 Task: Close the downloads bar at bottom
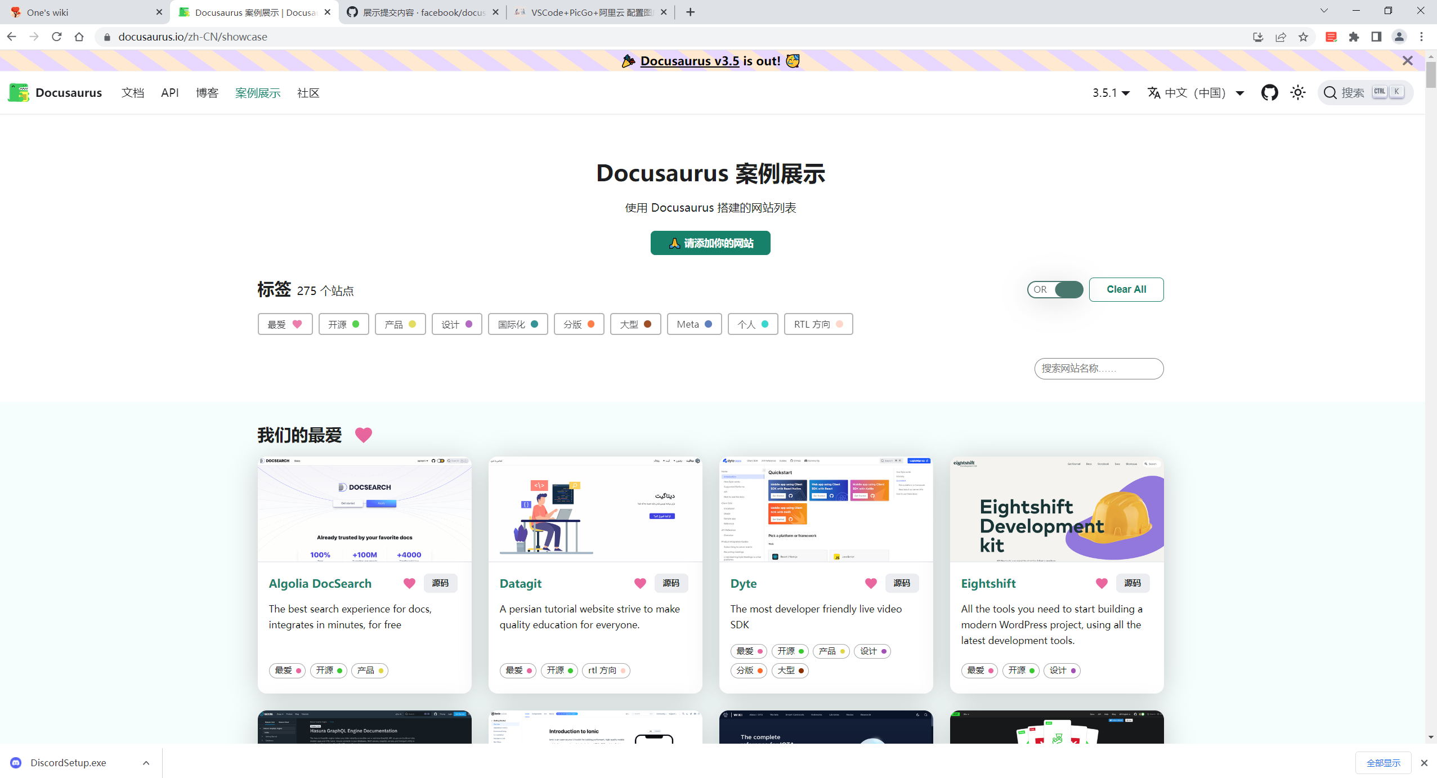[x=1424, y=763]
